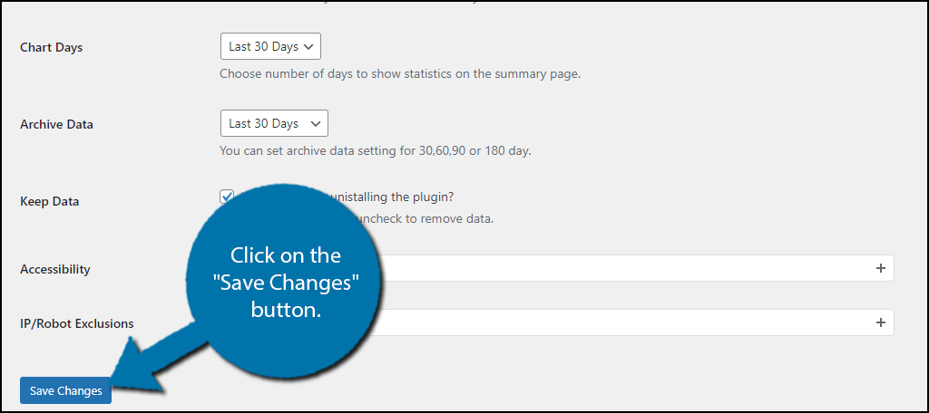Click the plus icon on IP/Robot Exclusions row
This screenshot has height=413, width=929.
(x=880, y=322)
